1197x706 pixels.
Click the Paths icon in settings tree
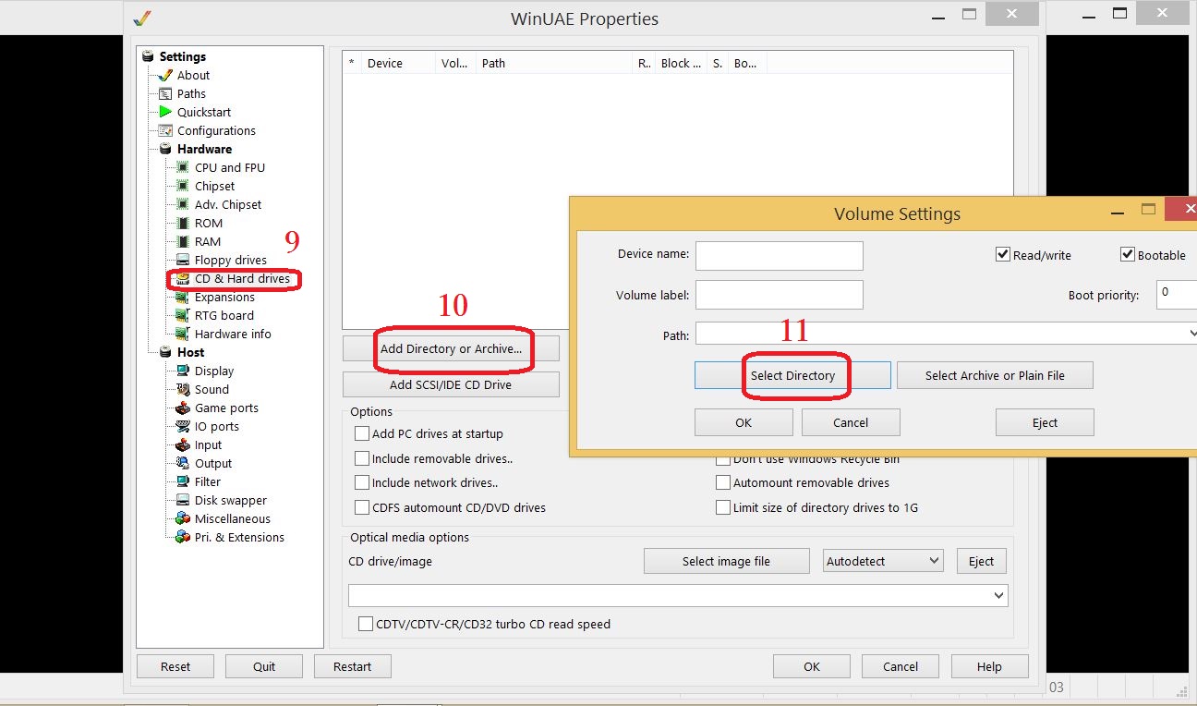165,93
